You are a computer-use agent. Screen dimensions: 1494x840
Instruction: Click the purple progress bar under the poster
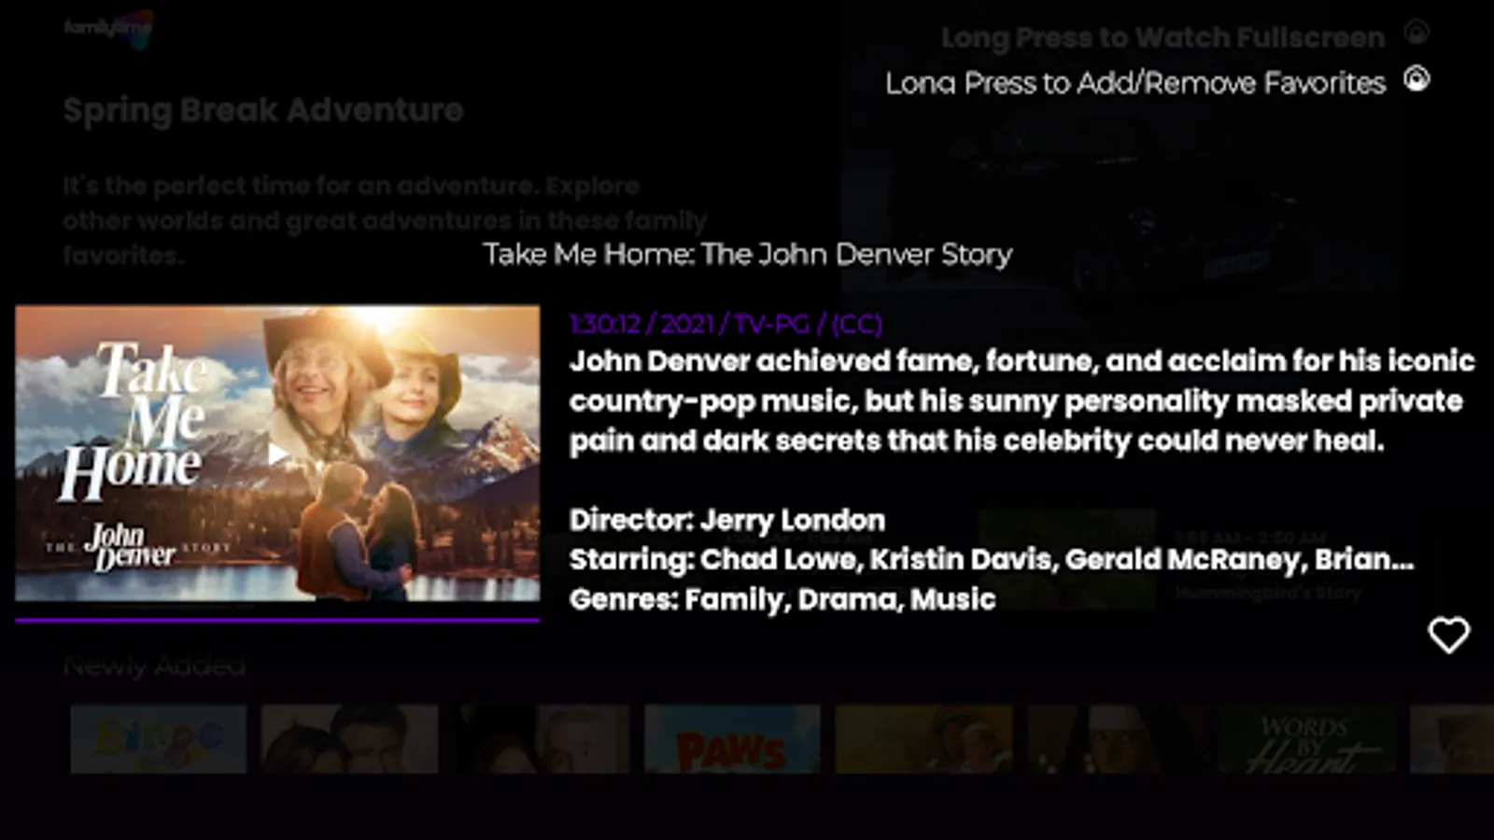277,620
